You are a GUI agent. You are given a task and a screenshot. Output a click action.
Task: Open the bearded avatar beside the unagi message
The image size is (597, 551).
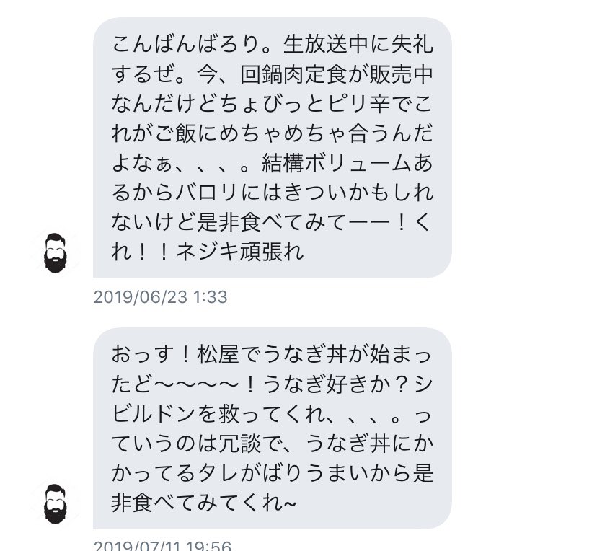tap(56, 504)
